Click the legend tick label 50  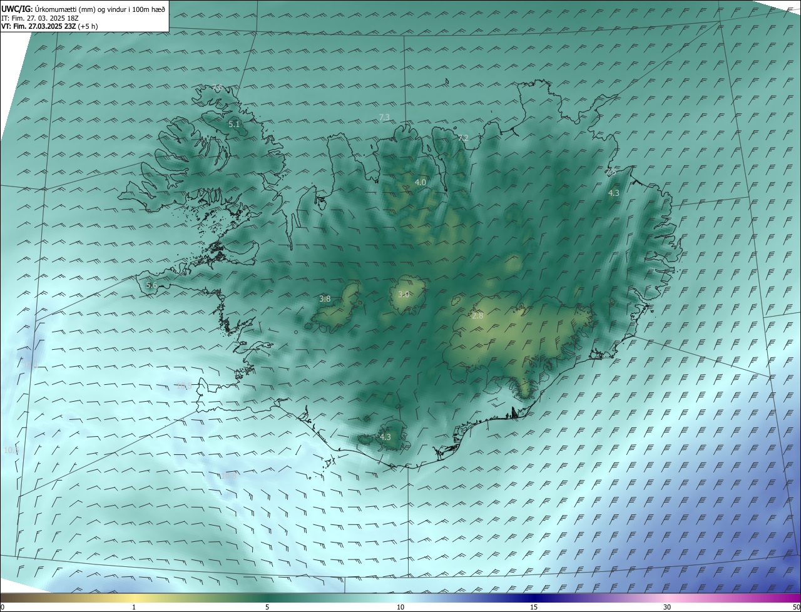tap(797, 607)
